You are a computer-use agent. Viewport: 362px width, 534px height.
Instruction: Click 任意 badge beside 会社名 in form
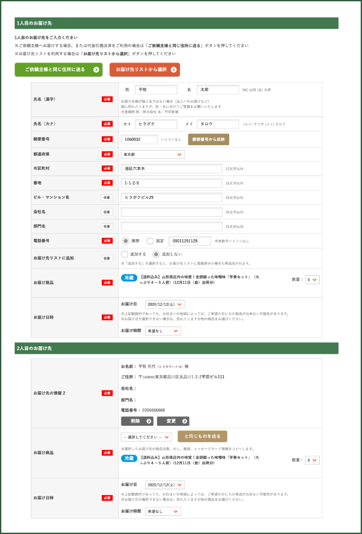click(107, 212)
